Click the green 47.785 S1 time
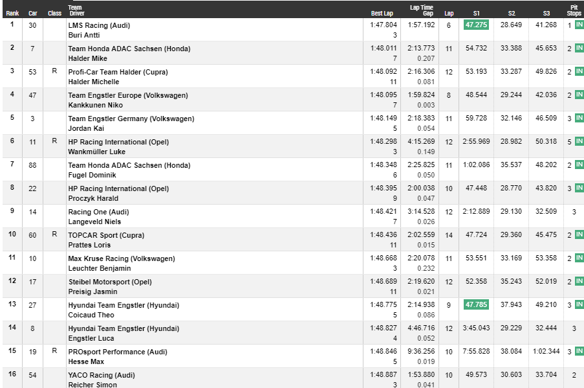The height and width of the screenshot is (388, 584). [x=477, y=305]
